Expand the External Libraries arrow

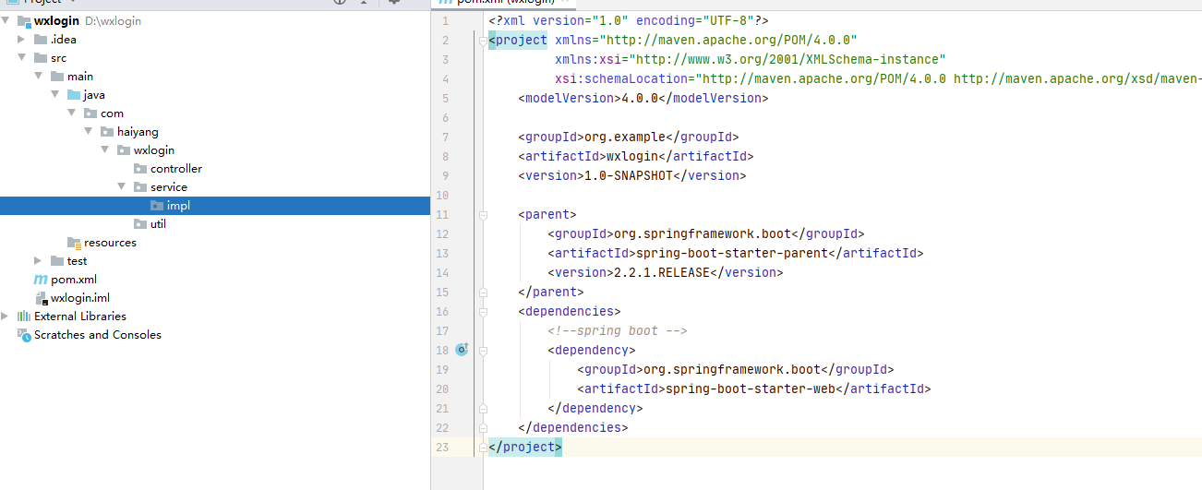point(6,317)
